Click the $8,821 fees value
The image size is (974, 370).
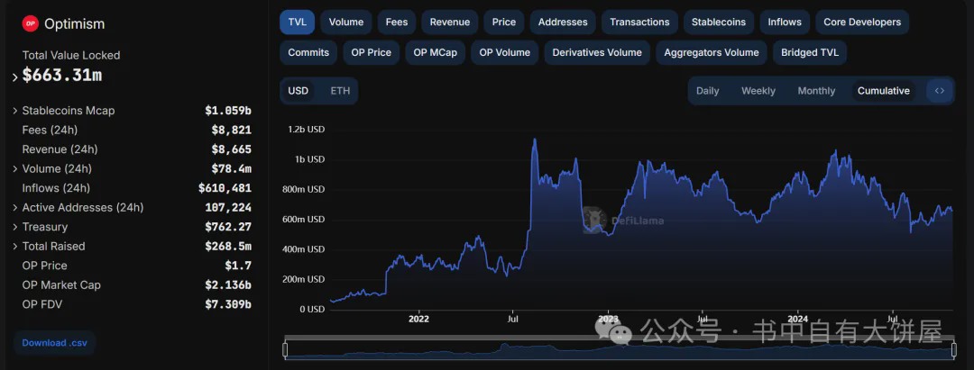[231, 131]
